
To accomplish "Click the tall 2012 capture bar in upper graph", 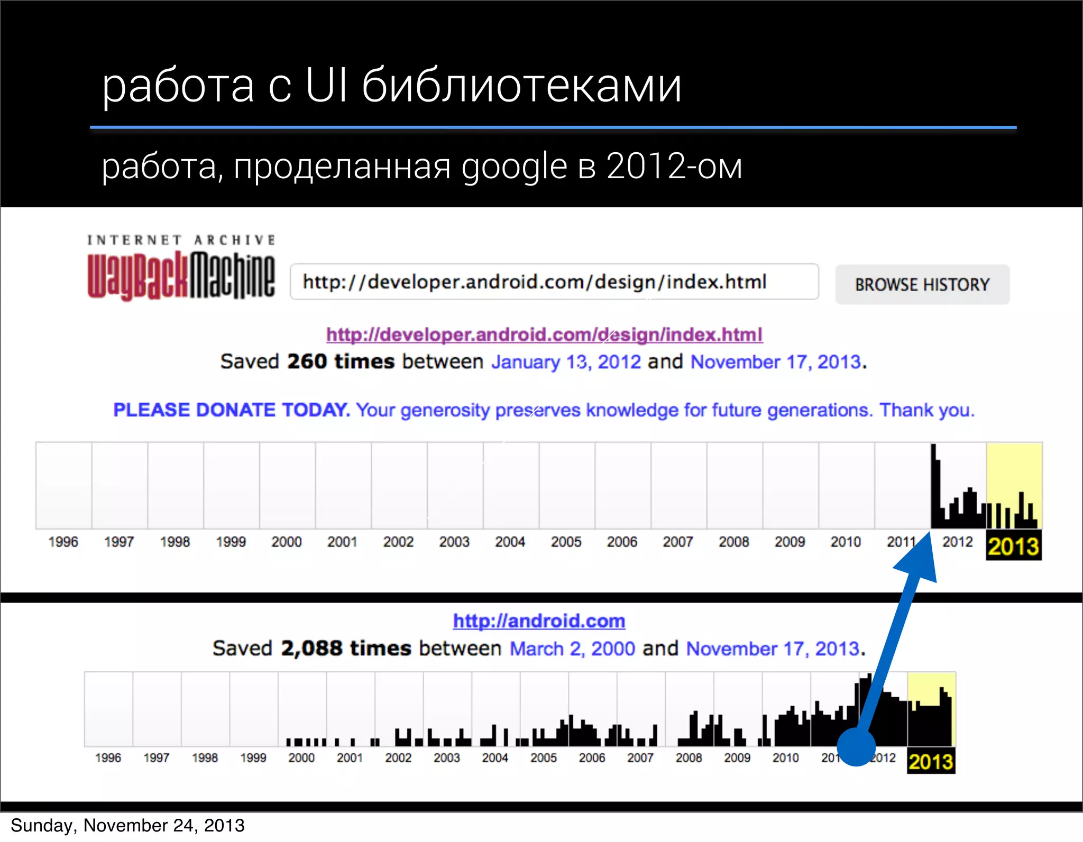I will coord(934,486).
